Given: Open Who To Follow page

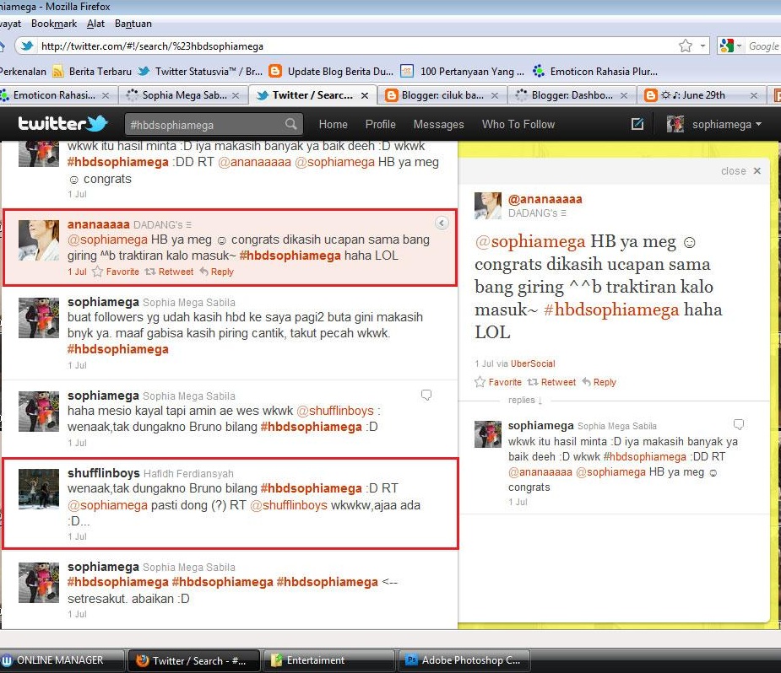Looking at the screenshot, I should click(x=518, y=124).
